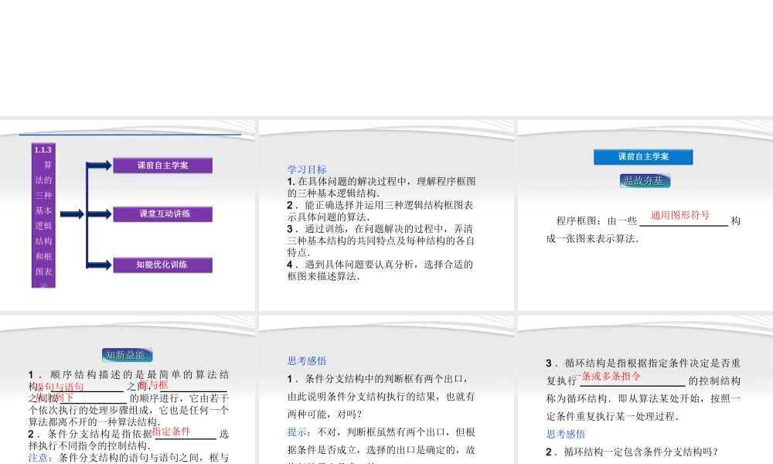Image resolution: width=773 pixels, height=464 pixels.
Task: Click 思考感悟 heading above 循环结构一定包含 question
Action: (566, 434)
